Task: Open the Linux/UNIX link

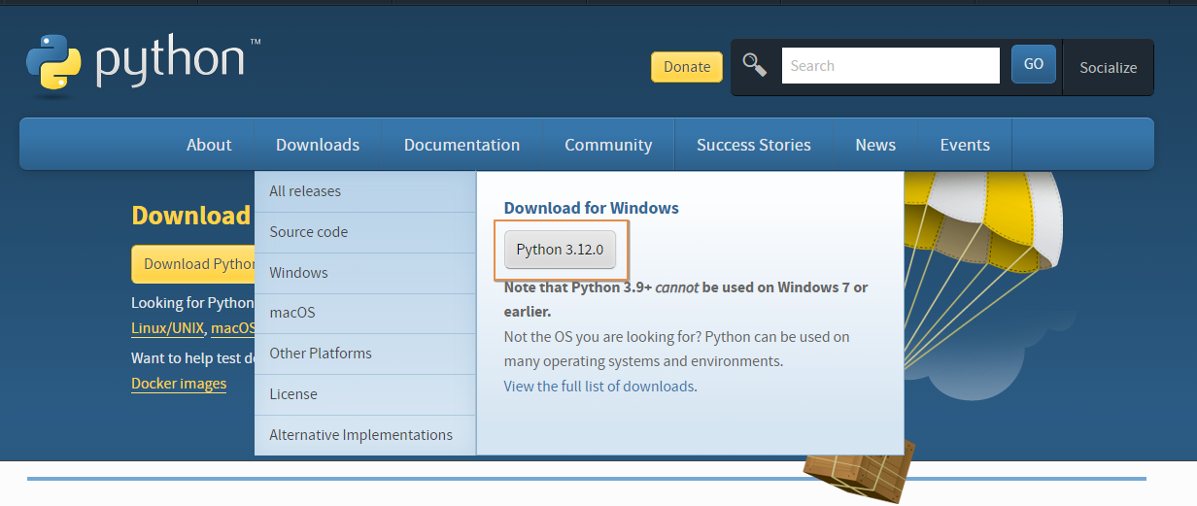Action: point(167,329)
